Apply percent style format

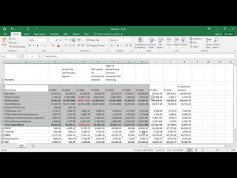118,45
